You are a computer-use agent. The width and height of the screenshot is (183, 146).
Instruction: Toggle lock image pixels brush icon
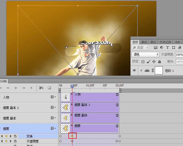click(149, 61)
